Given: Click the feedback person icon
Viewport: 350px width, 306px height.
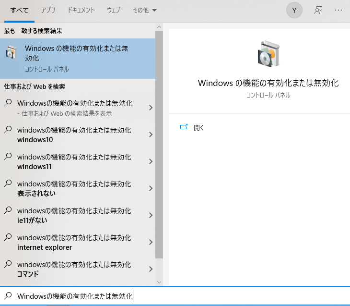Looking at the screenshot, I should [318, 10].
